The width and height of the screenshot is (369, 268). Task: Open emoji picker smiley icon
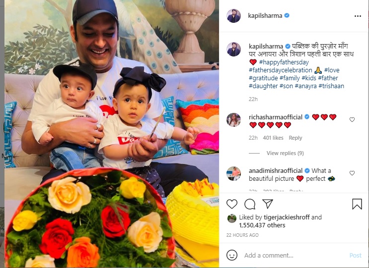pos(232,255)
